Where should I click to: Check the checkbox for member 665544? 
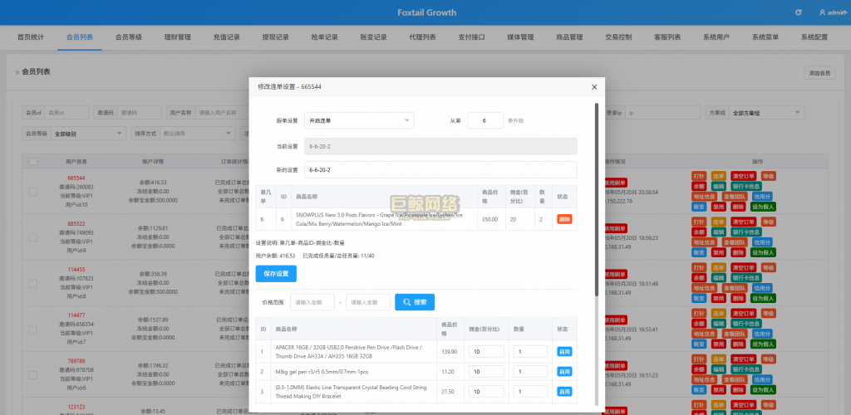[33, 192]
